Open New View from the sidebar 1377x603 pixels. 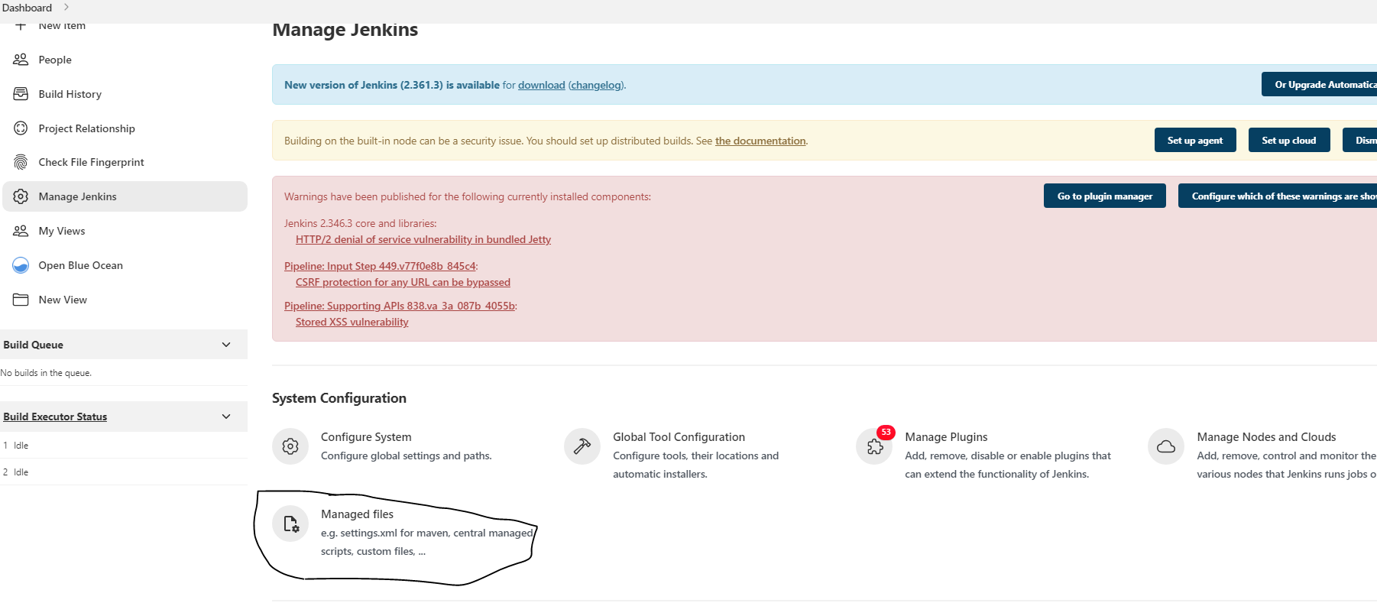[63, 300]
